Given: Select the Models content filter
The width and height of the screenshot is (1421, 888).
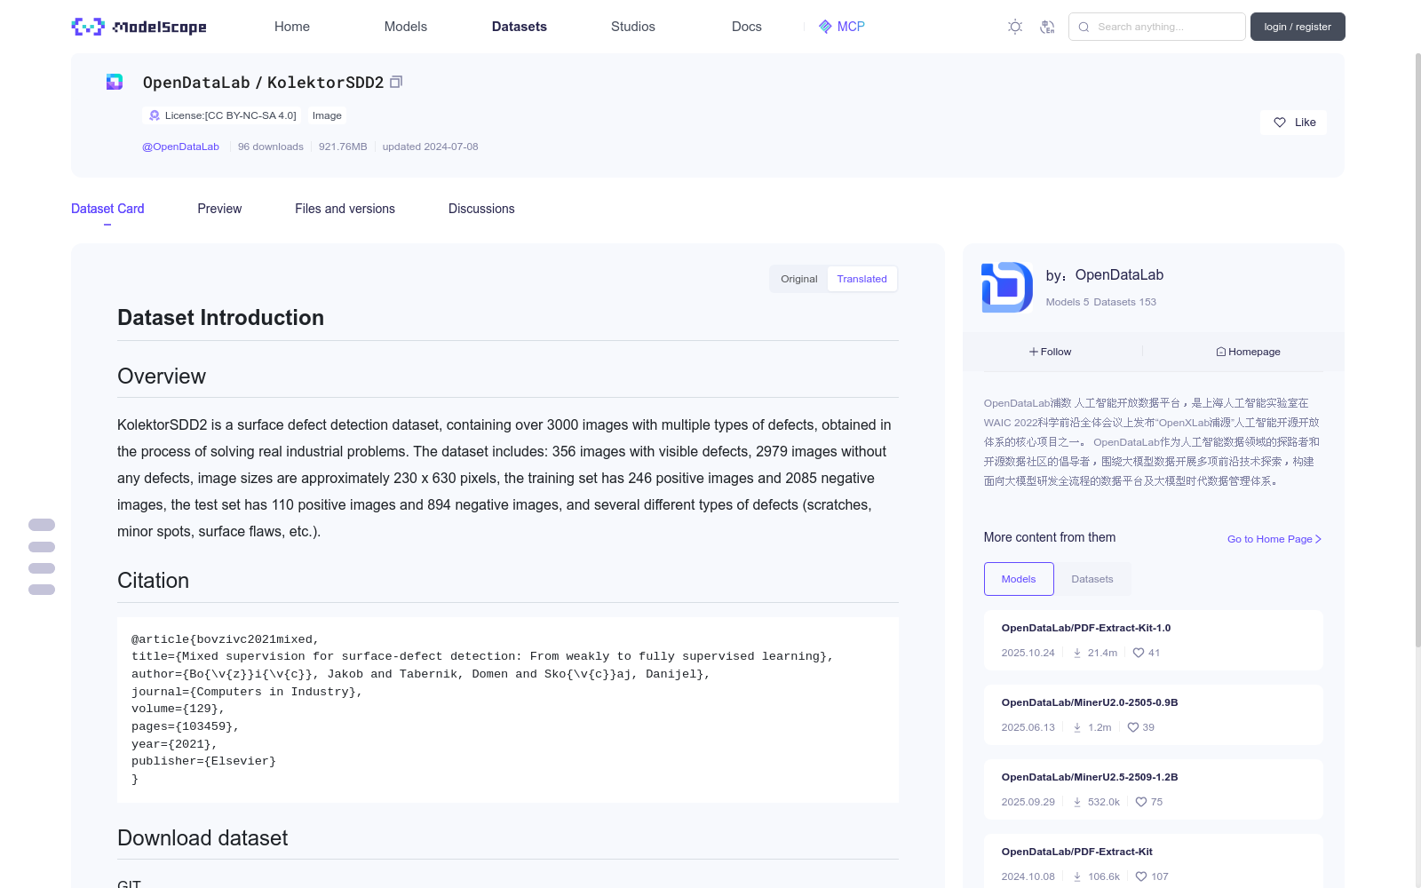Looking at the screenshot, I should (1019, 579).
